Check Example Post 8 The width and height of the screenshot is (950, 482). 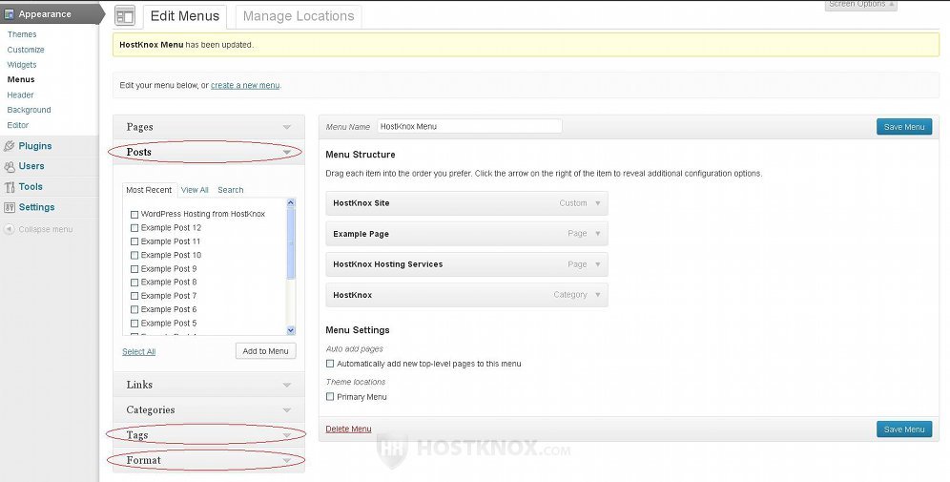134,283
